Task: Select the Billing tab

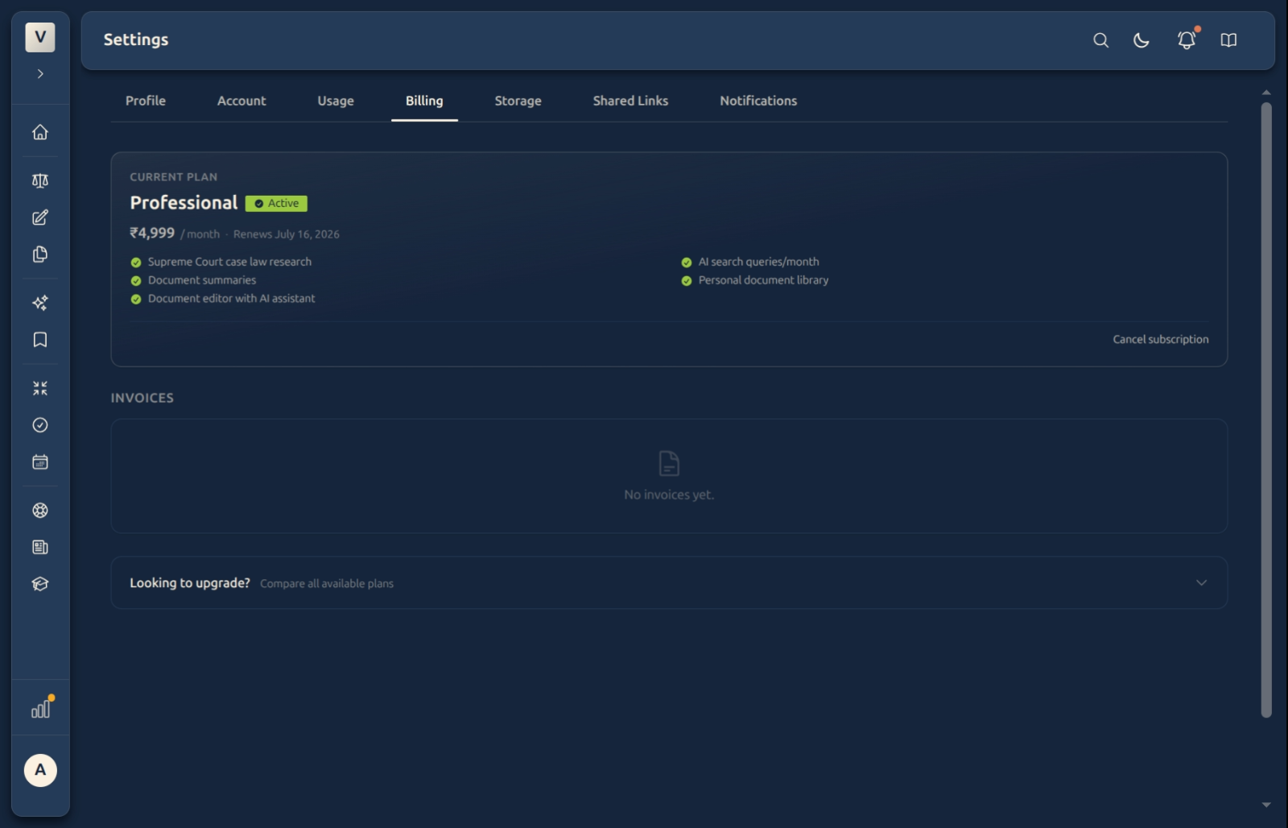Action: [x=424, y=101]
